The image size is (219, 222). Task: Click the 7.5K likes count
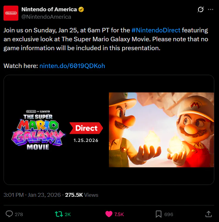pos(119,214)
